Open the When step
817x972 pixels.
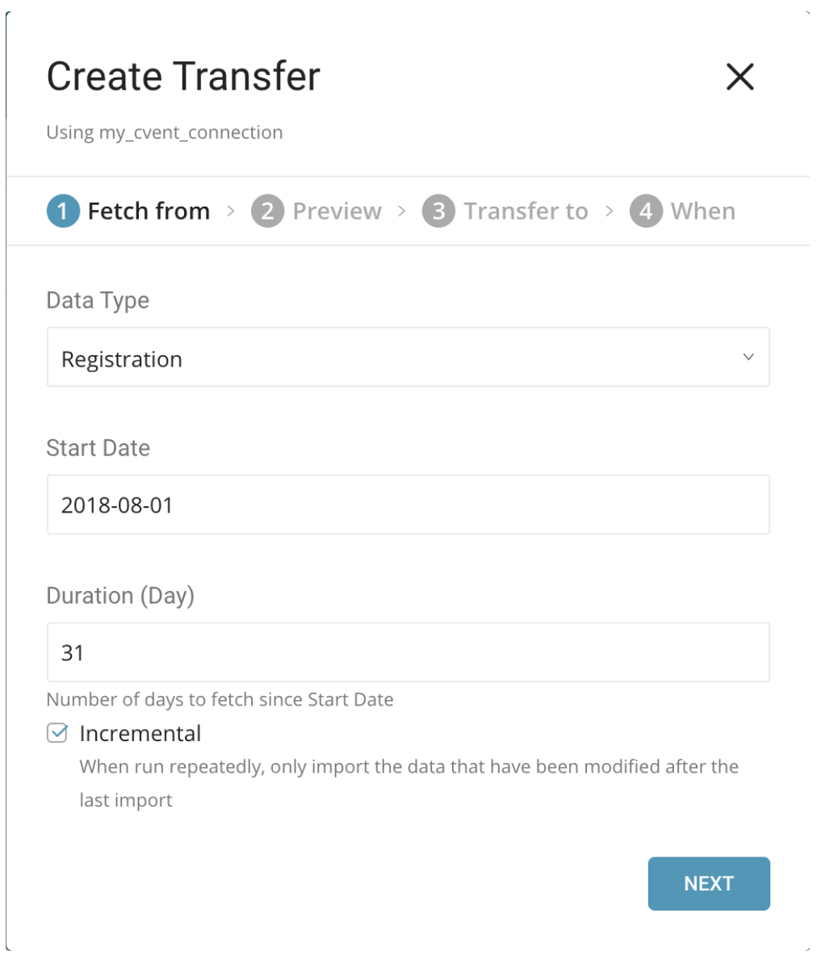point(702,212)
